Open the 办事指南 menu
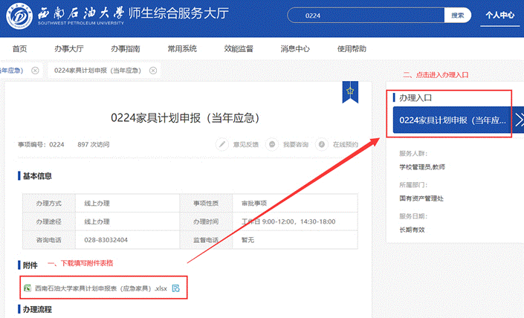This screenshot has width=524, height=318. click(x=125, y=49)
